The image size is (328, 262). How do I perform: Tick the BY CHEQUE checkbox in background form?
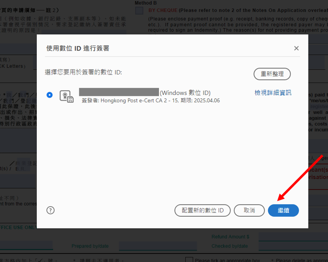click(x=139, y=10)
